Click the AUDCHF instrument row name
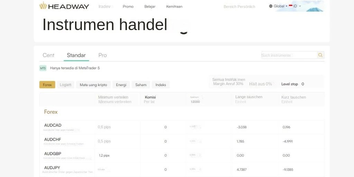The height and width of the screenshot is (177, 354). [53, 140]
